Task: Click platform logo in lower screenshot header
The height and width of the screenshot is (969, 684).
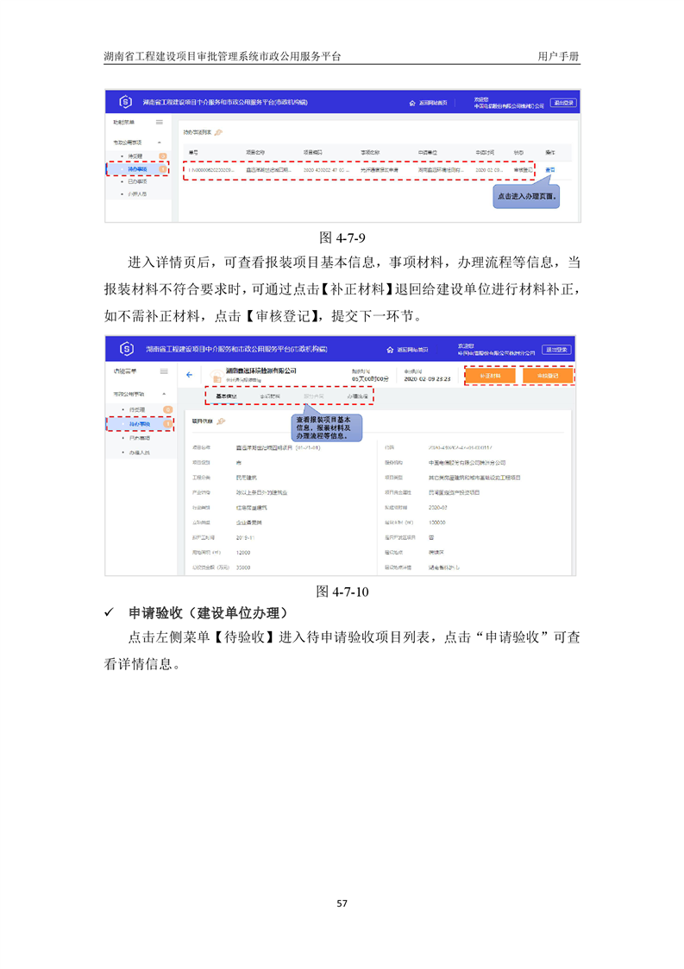Action: tap(127, 349)
